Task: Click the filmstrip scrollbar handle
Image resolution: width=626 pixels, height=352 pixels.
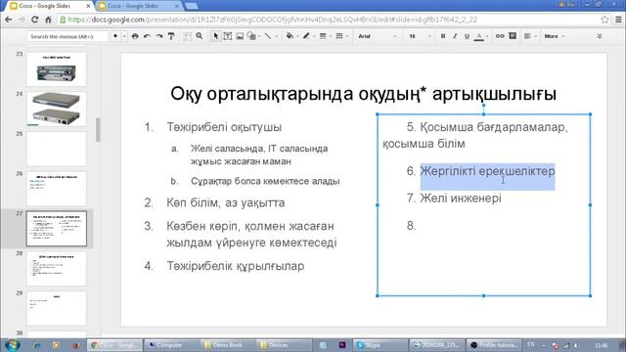Action: tap(98, 130)
